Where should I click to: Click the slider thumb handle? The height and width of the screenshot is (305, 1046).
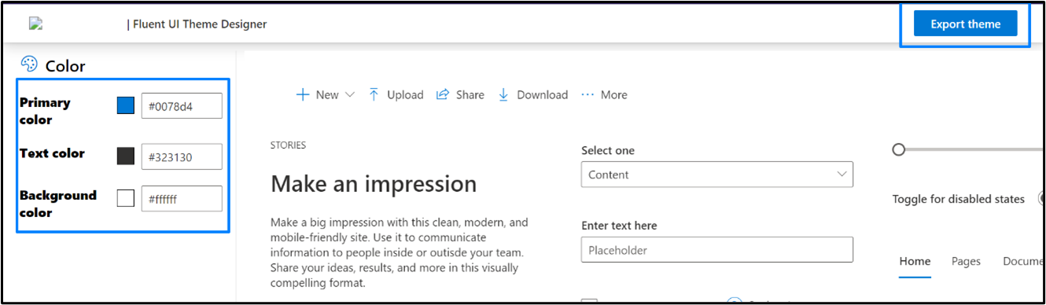click(899, 149)
